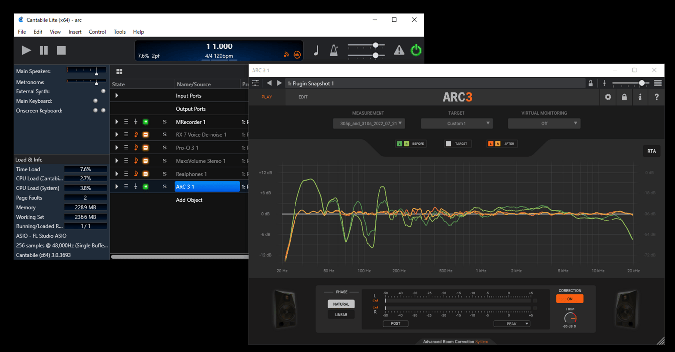Click Add Object in the rack list

(189, 200)
